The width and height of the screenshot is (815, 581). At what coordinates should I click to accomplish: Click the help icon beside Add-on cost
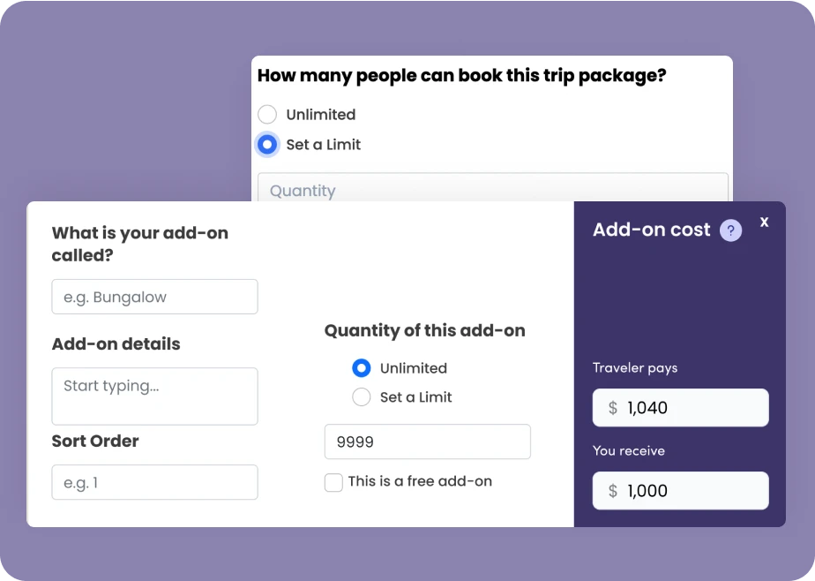point(729,230)
